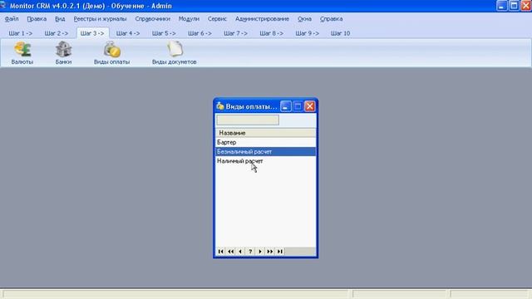The image size is (532, 299).
Task: Jump forward a page with double-right arrow
Action: (x=269, y=251)
